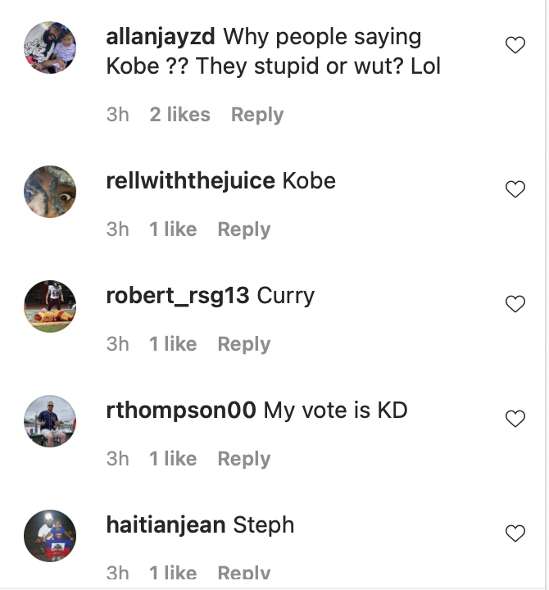Visit rellwiththejuice's username link
549x590 pixels.
(190, 180)
